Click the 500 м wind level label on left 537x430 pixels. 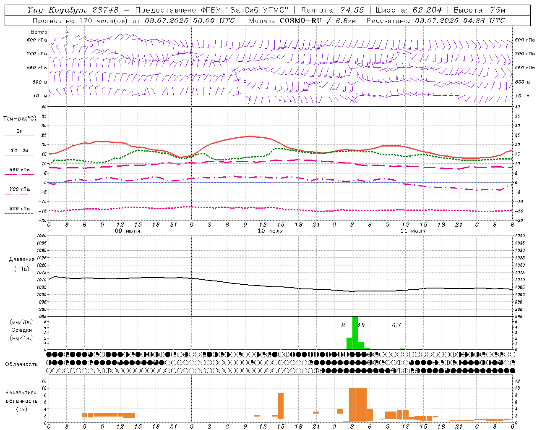40,82
